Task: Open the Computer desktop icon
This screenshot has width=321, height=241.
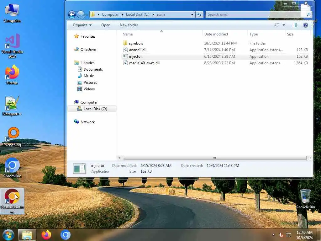Action: [12, 13]
